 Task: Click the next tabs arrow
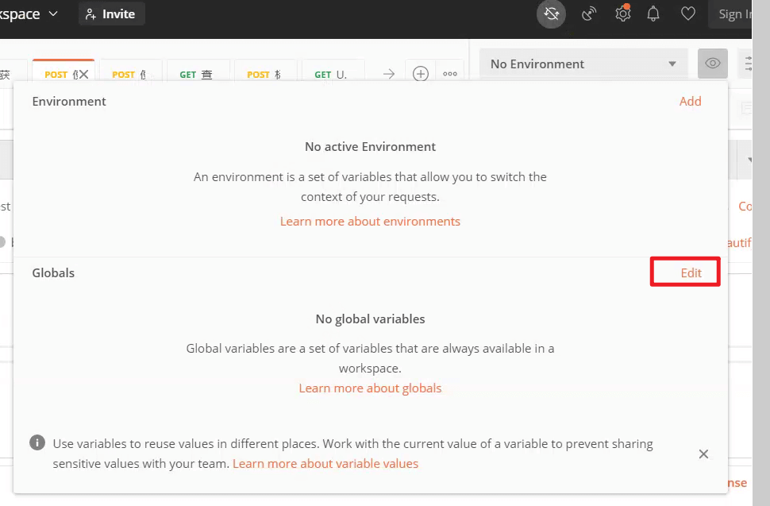[389, 74]
